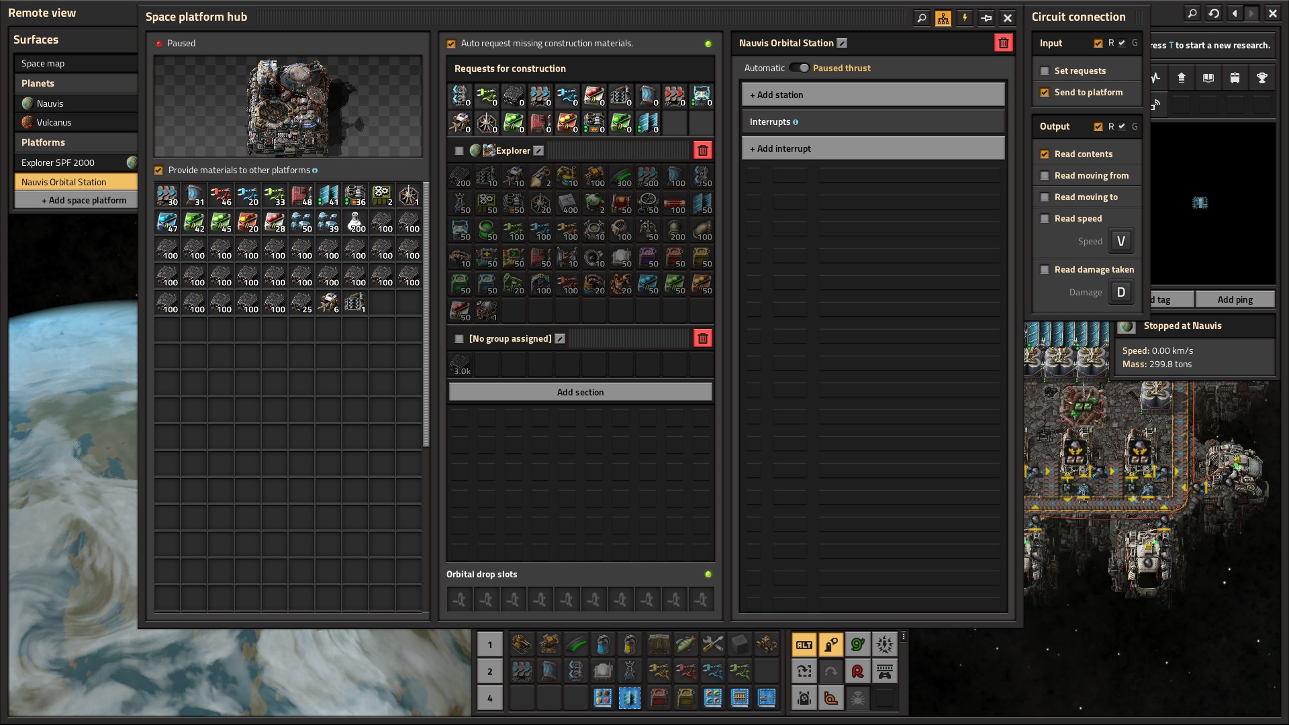The height and width of the screenshot is (725, 1289).
Task: Select the Explorer SPF 2000 platform
Action: (76, 162)
